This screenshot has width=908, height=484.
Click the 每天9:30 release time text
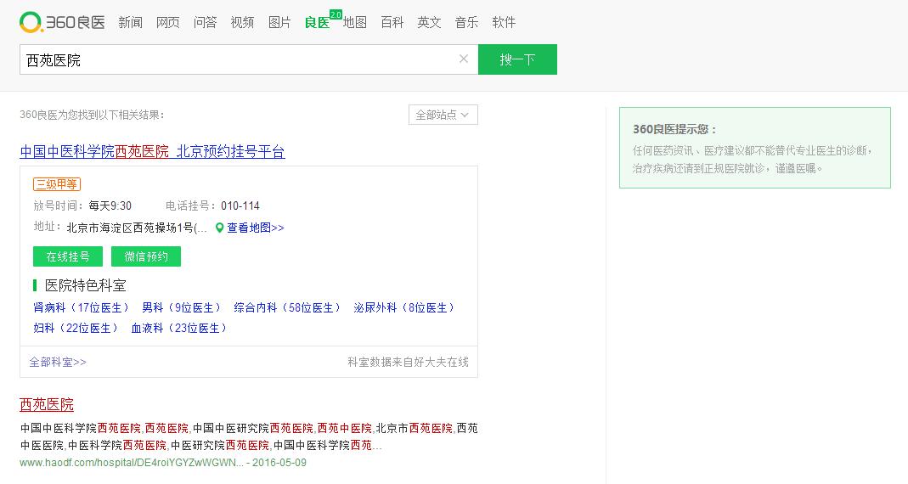110,205
